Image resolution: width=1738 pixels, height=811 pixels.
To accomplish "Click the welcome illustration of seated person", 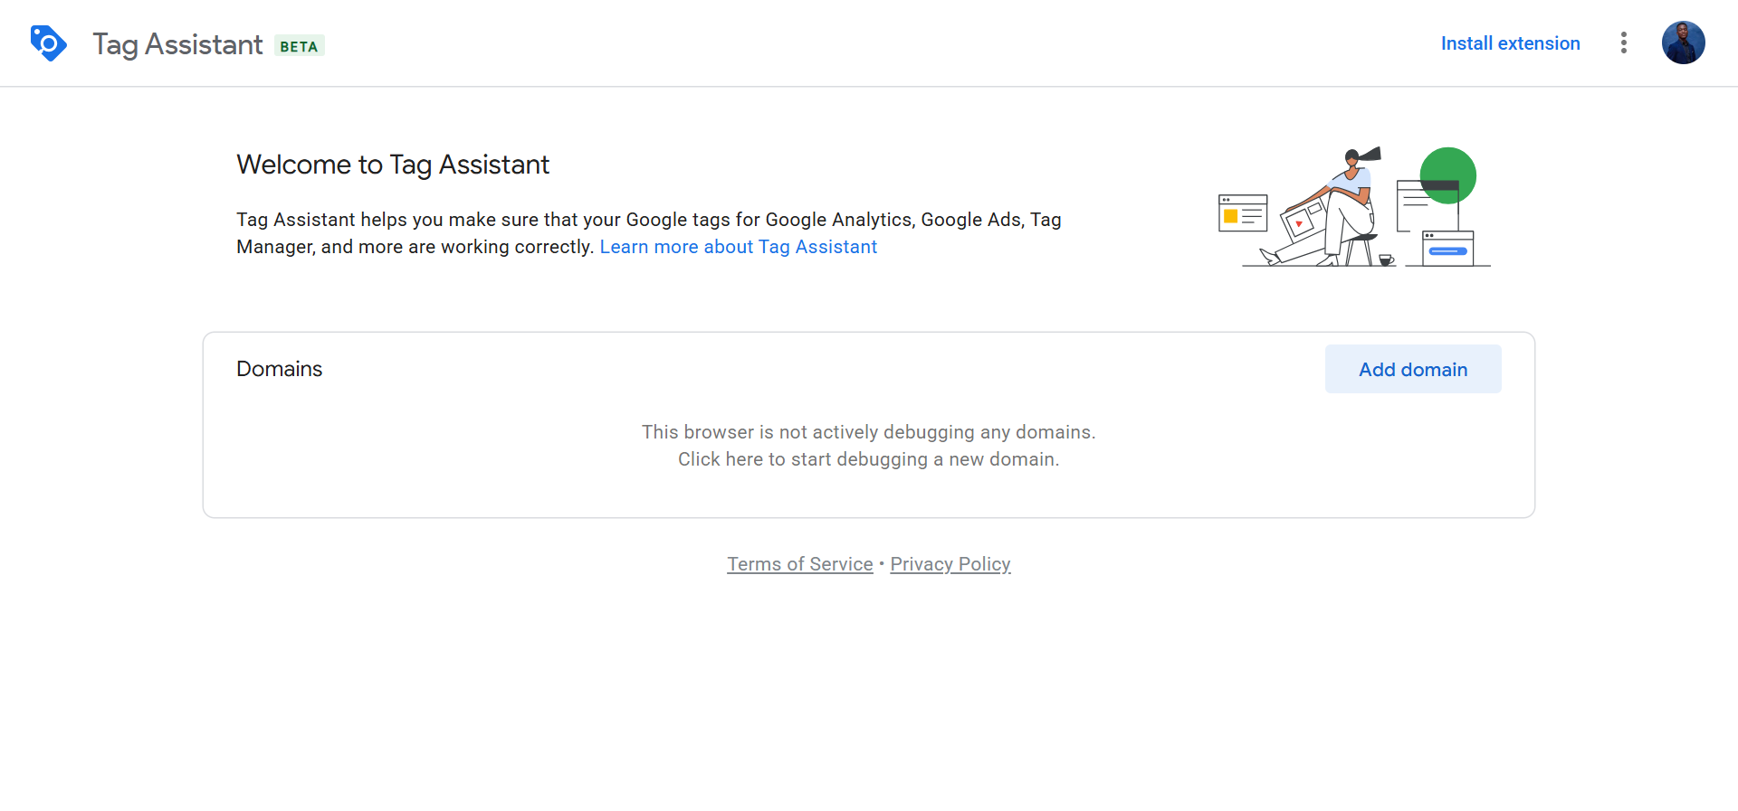I will coord(1354,207).
